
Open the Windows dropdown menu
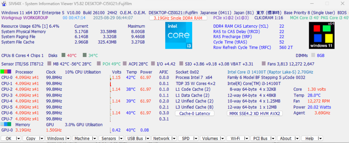[x=68, y=138]
